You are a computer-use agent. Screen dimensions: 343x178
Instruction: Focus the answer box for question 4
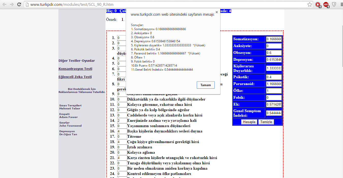(x=122, y=58)
